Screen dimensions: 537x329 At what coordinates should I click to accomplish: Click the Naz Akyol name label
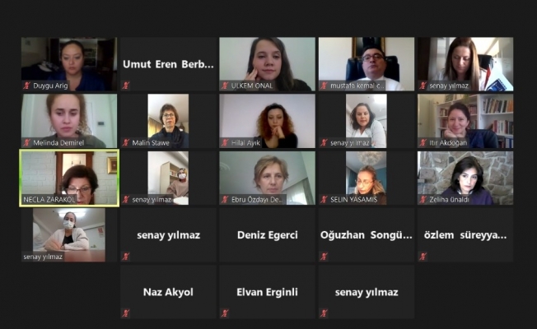[168, 292]
